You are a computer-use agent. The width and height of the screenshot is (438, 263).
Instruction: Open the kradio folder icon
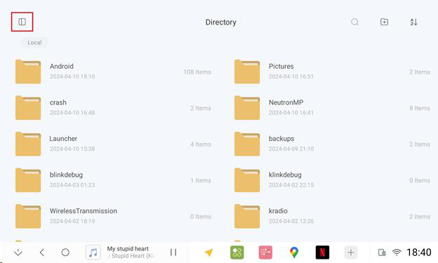point(247,216)
